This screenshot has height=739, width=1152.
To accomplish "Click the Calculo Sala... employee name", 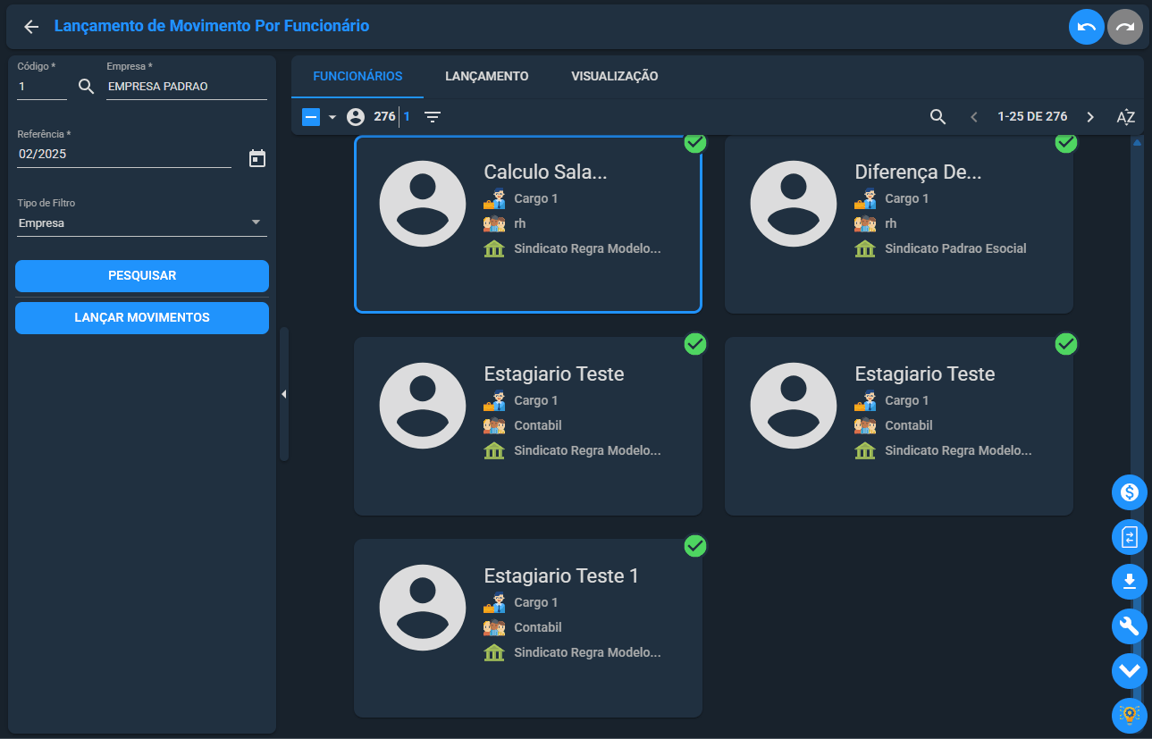I will click(x=545, y=172).
